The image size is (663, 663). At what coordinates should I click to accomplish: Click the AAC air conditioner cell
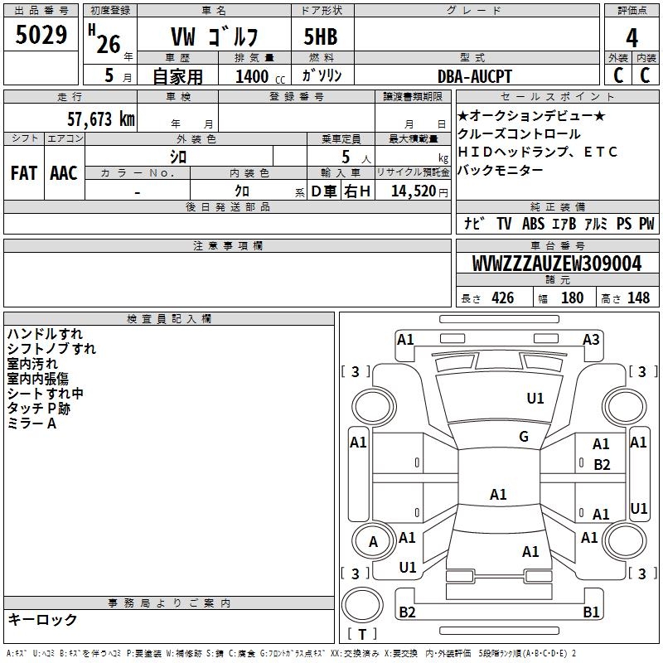63,172
